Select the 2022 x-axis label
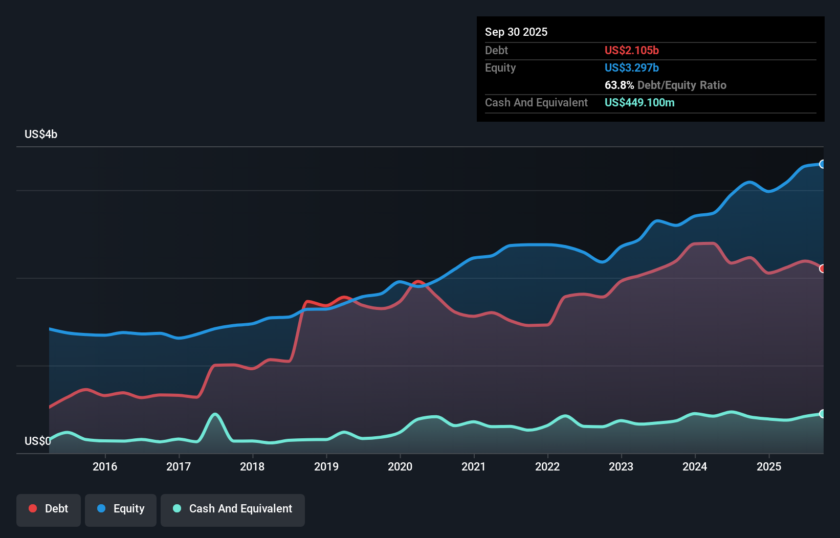Viewport: 840px width, 538px height. point(547,466)
